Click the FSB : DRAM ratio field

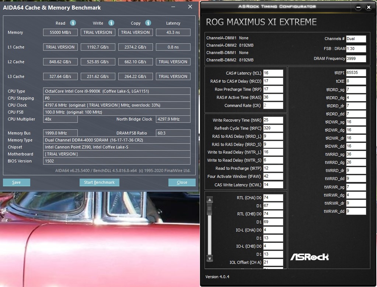(356, 49)
